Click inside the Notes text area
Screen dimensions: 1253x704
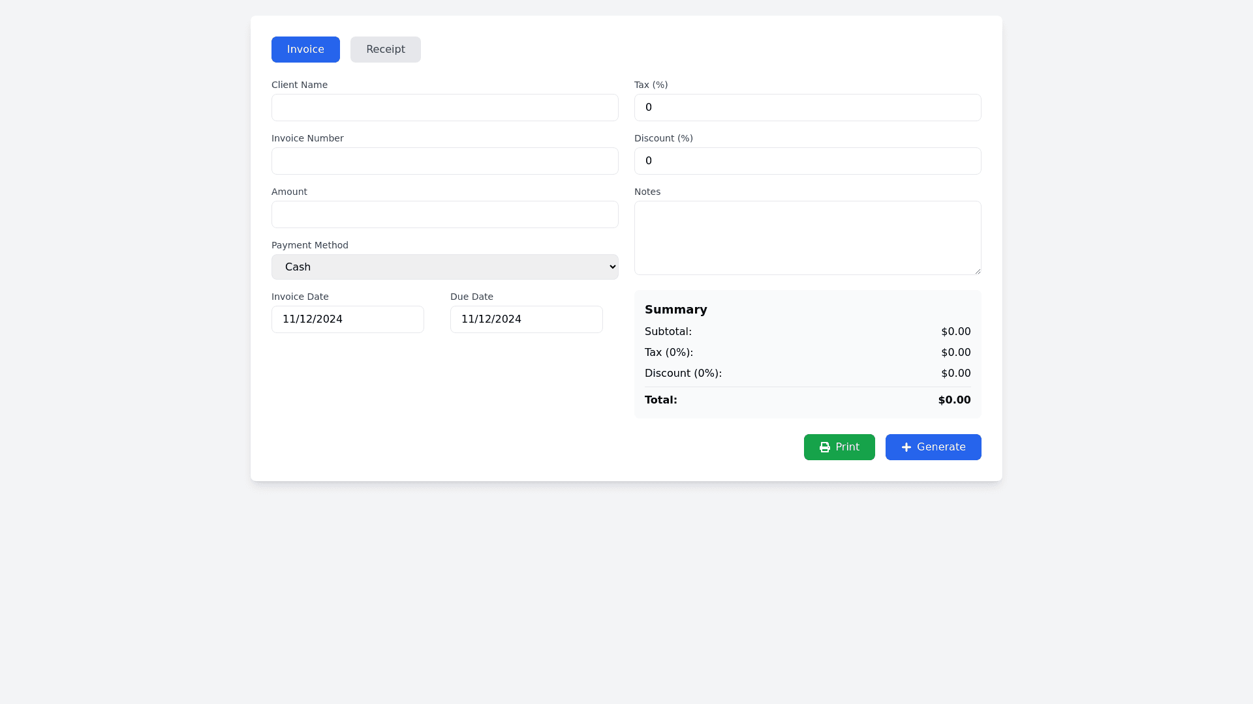tap(807, 238)
